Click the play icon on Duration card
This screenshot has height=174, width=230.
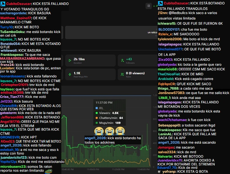point(70,61)
